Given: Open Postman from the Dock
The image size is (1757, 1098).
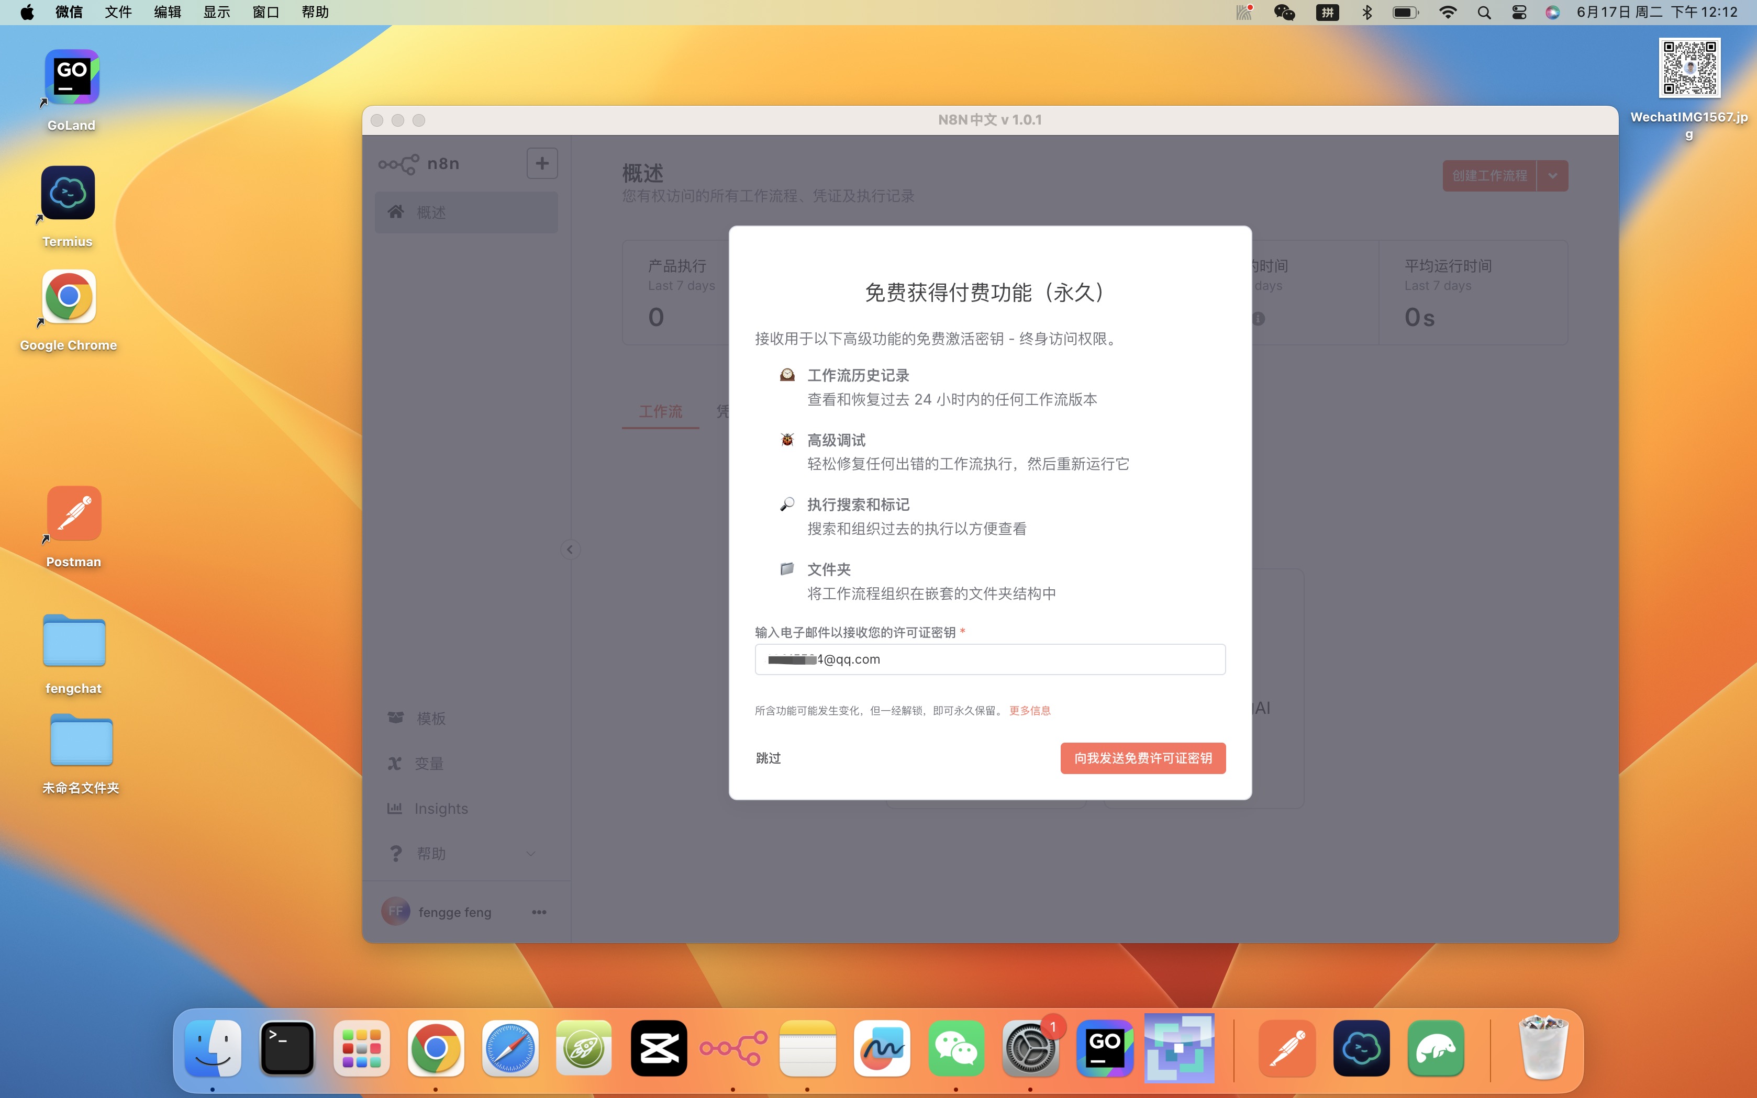Looking at the screenshot, I should tap(1287, 1048).
